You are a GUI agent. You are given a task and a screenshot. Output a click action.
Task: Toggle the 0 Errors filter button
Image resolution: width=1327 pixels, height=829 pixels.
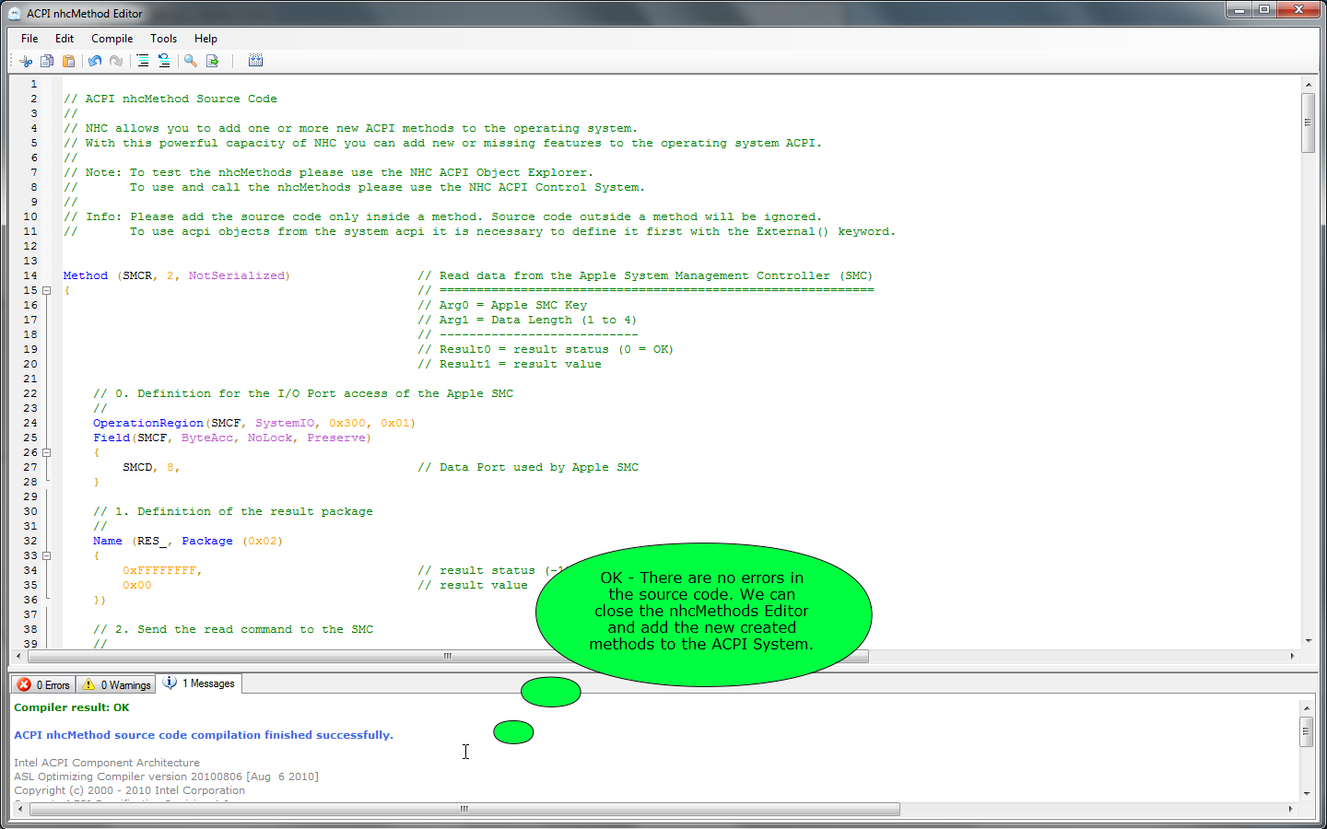point(44,684)
